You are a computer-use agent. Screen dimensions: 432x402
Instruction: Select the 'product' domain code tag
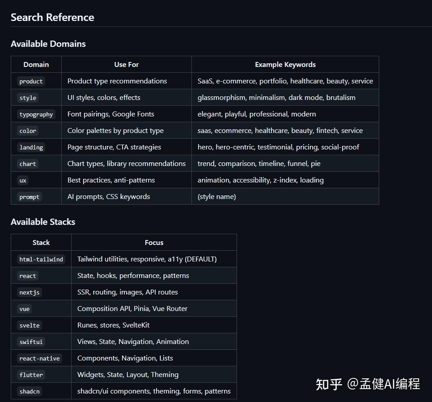tap(31, 81)
